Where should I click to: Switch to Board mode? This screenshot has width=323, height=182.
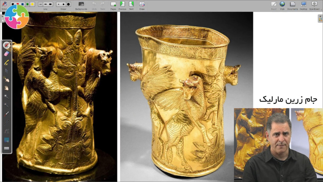click(x=273, y=5)
